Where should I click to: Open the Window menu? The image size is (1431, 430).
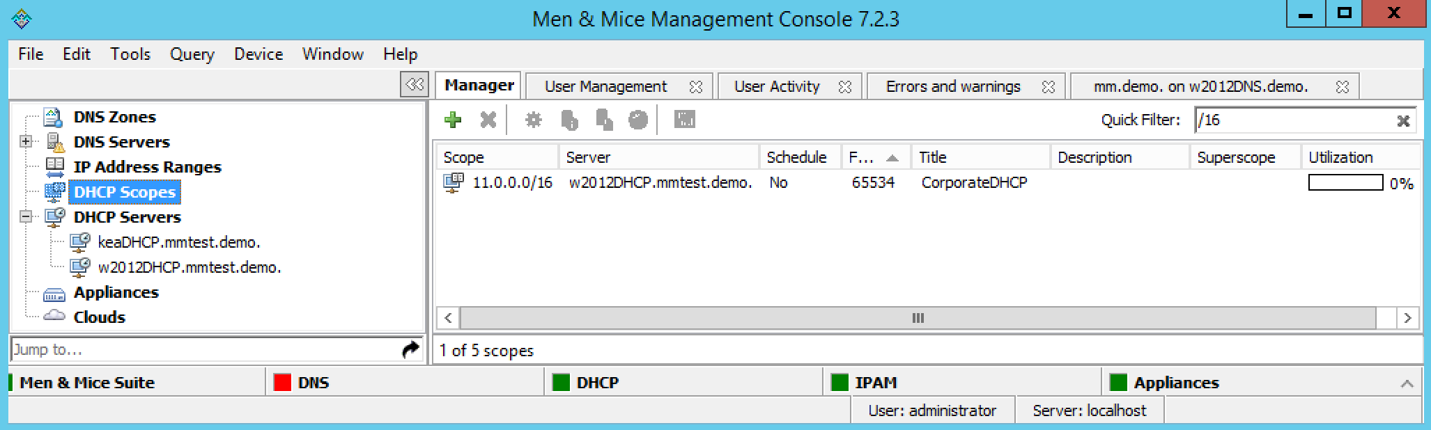[333, 54]
